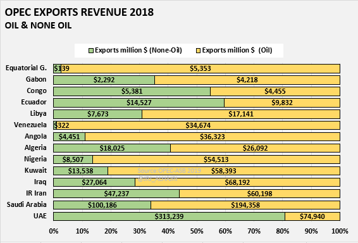Select the 'Exports million $ (Oil)' legend label

coord(237,50)
